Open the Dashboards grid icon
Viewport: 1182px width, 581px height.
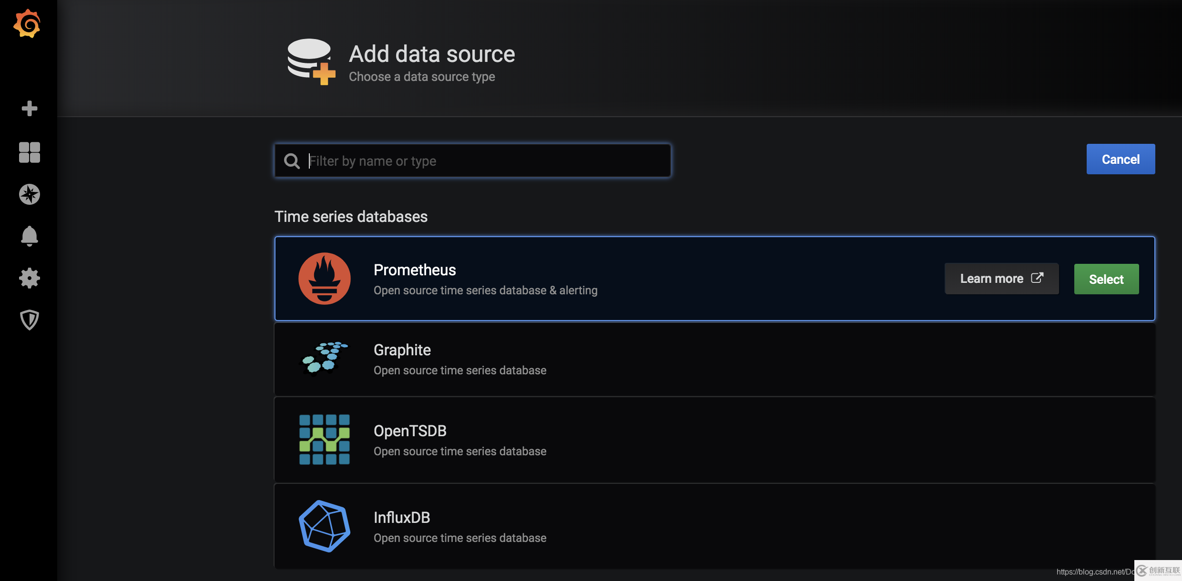click(x=29, y=152)
